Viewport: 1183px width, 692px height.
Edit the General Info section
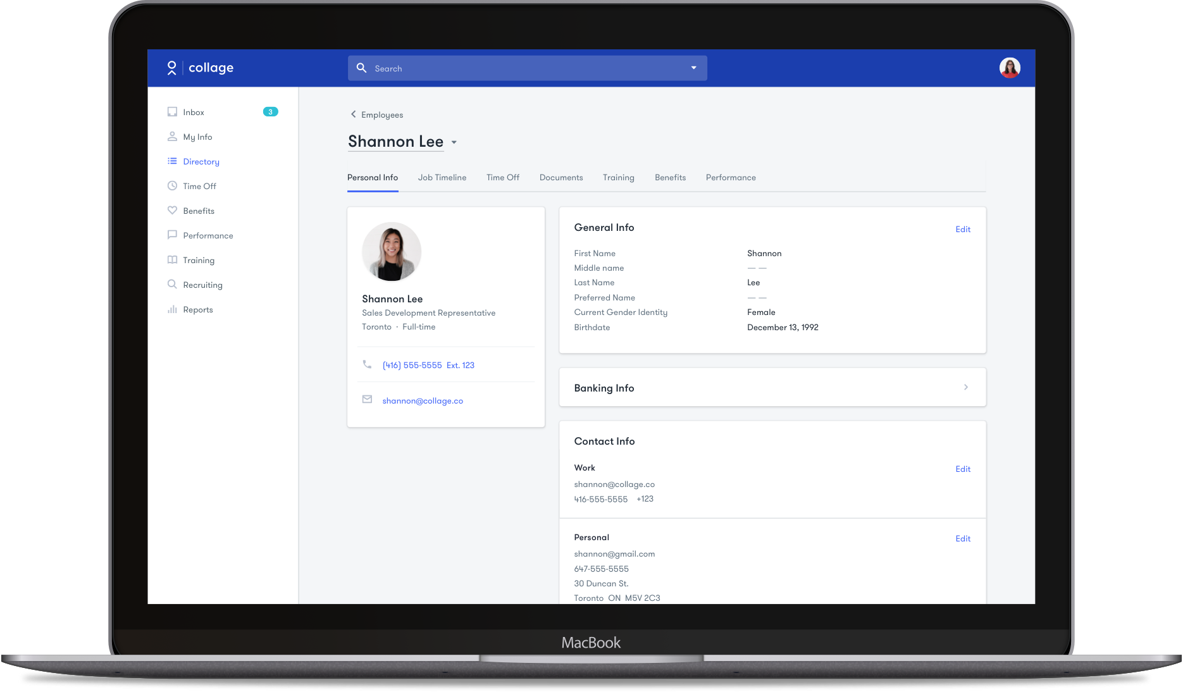[x=963, y=229]
